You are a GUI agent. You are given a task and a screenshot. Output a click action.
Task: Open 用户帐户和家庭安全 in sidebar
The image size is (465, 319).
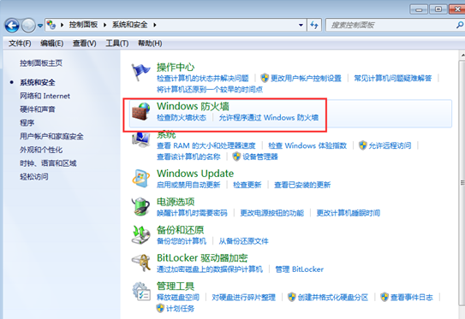pyautogui.click(x=51, y=136)
